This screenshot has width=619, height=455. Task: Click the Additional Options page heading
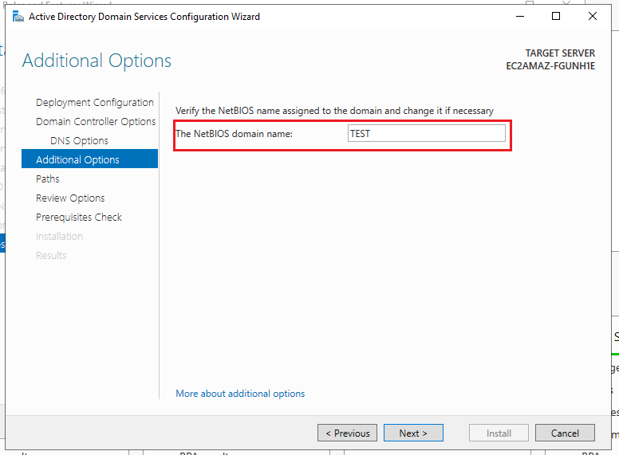pos(97,61)
